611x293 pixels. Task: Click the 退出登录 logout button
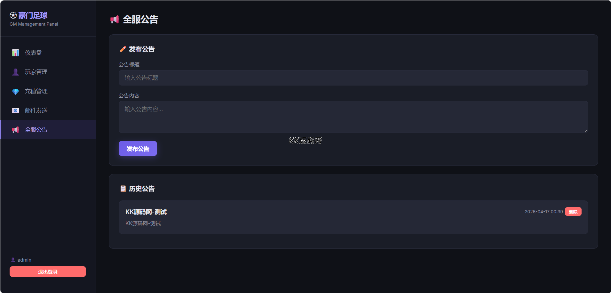point(48,272)
